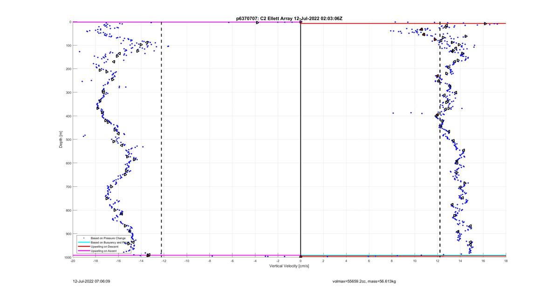
Task: Click x-axis tick label '-18'
Action: [95, 261]
